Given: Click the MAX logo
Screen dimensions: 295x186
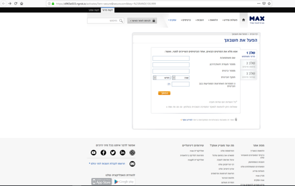Looking at the screenshot, I should click(x=257, y=20).
